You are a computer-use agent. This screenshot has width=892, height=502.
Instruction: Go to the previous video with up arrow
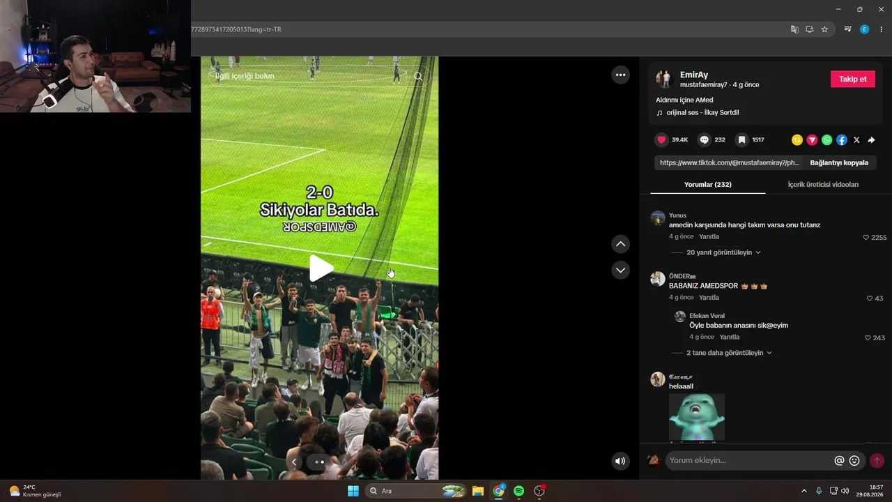620,244
